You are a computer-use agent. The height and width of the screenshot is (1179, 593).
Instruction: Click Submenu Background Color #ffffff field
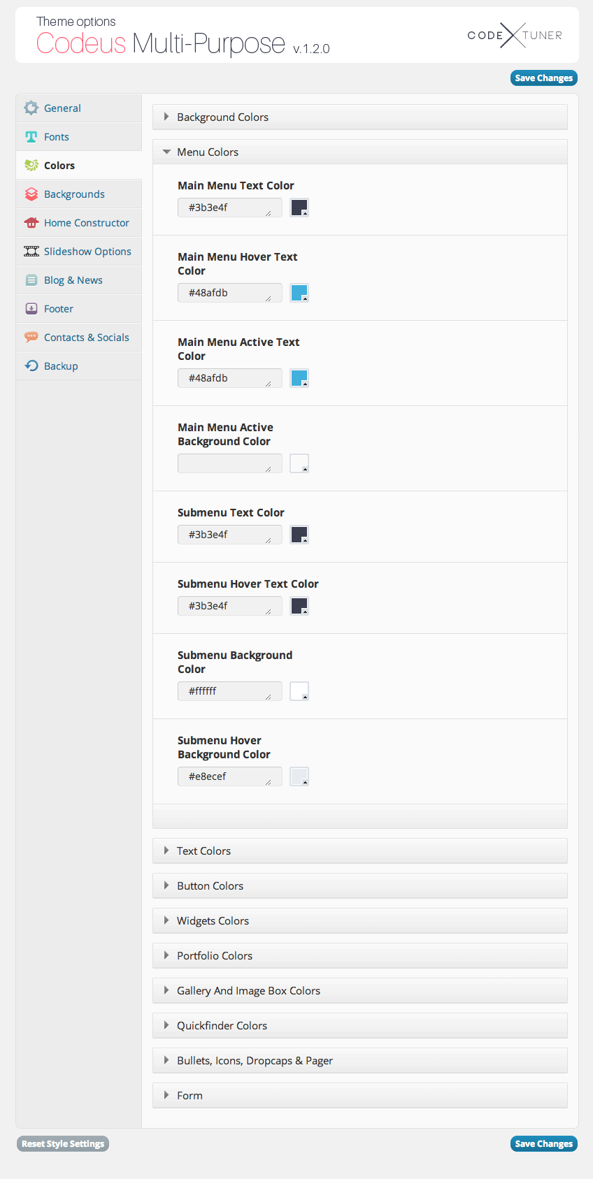pyautogui.click(x=230, y=691)
